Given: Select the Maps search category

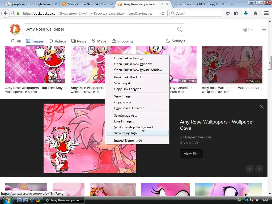Looking at the screenshot, I should [x=99, y=41].
